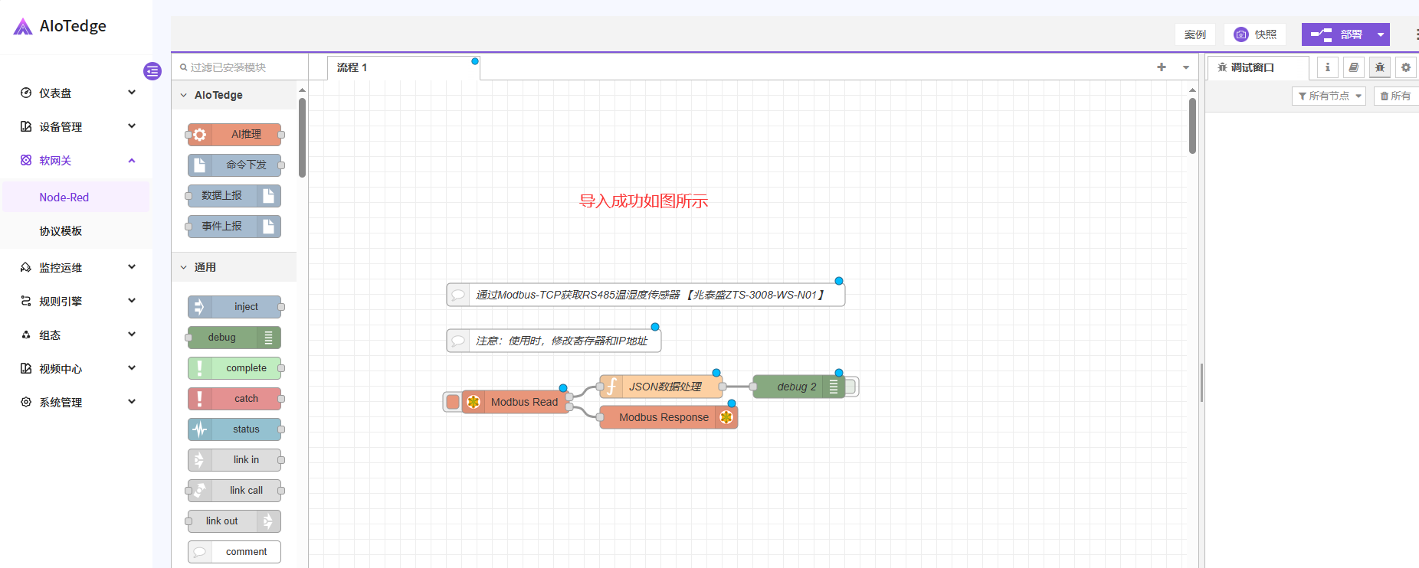Click the plus icon to add flow
This screenshot has height=568, width=1419.
1162,67
